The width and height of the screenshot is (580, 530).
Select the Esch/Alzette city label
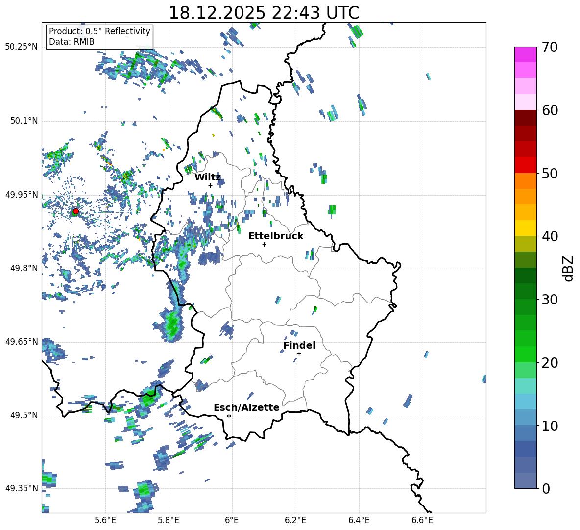pos(246,407)
